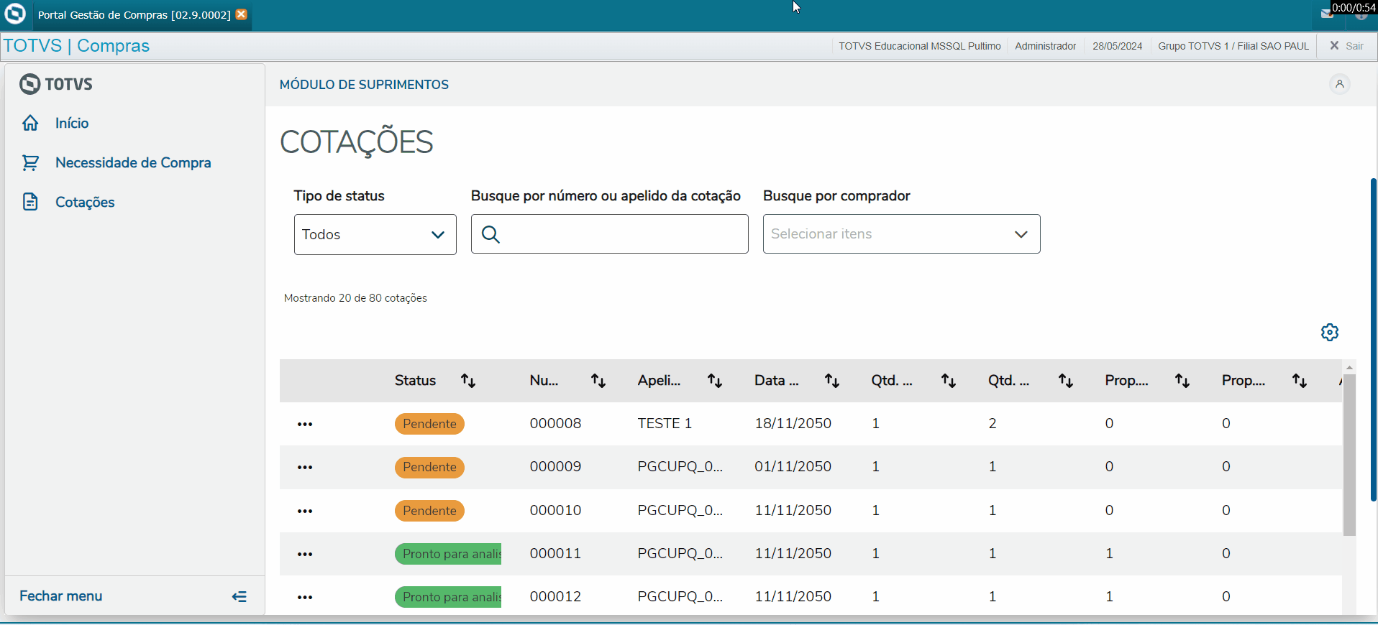Click the TESTE 1 nickname cell
The image size is (1378, 625).
tap(665, 424)
